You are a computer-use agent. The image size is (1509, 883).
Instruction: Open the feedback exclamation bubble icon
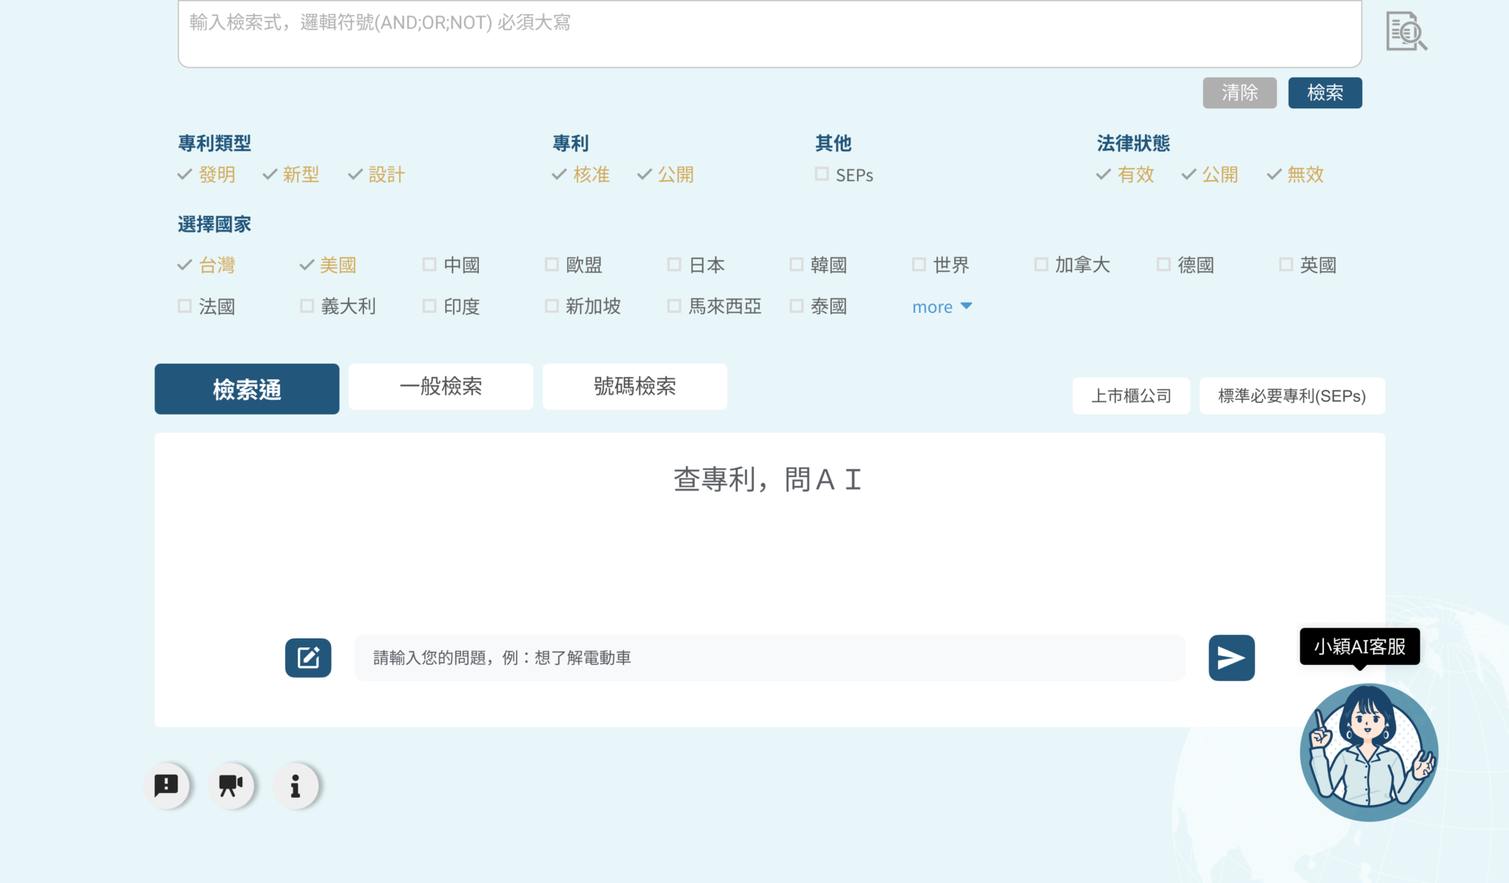pyautogui.click(x=167, y=786)
